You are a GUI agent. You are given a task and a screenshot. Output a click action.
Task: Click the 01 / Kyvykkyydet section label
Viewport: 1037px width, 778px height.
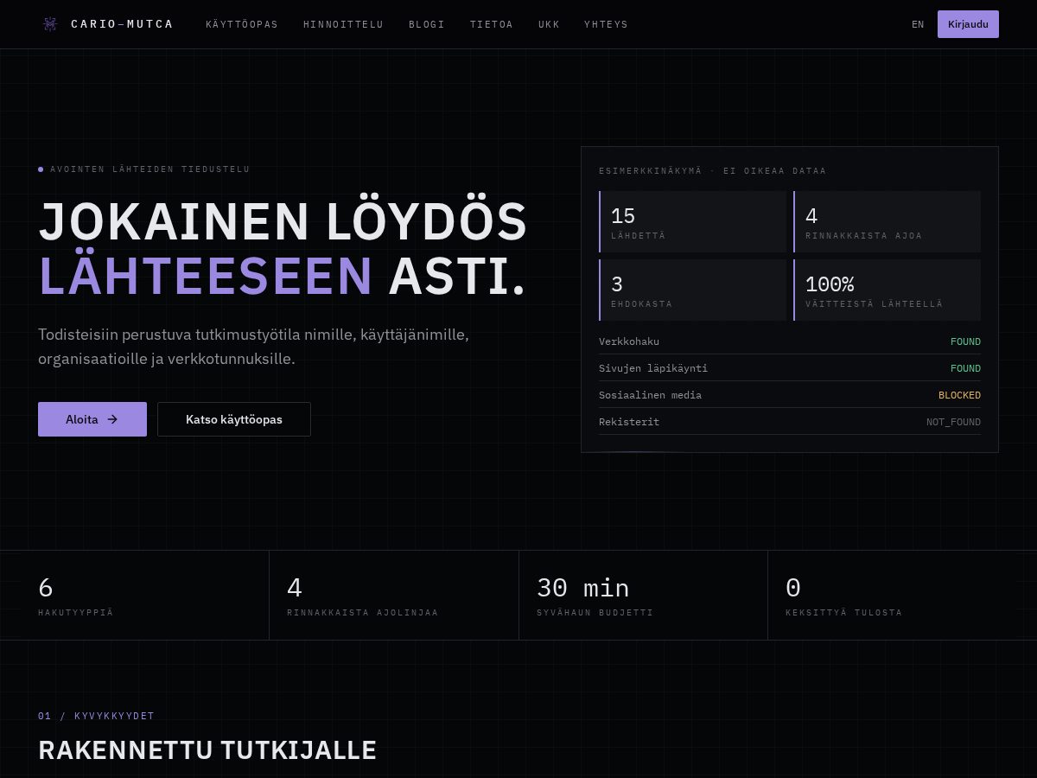(96, 716)
